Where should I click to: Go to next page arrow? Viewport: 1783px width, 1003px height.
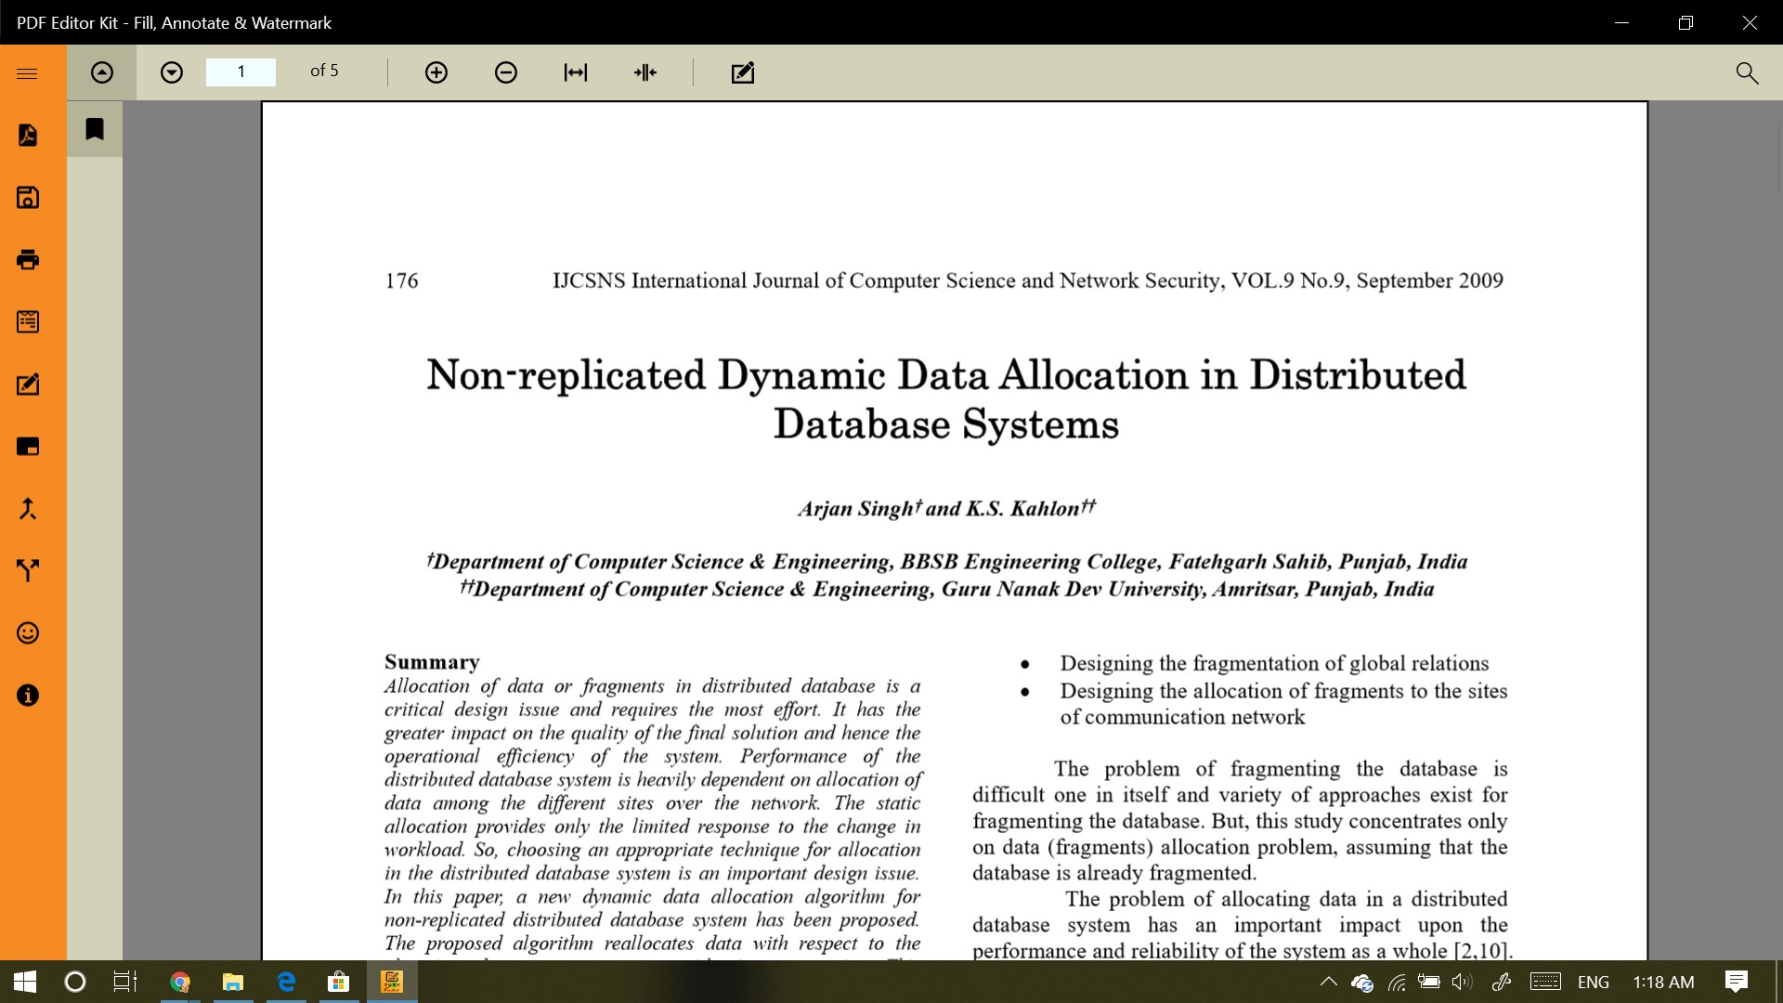tap(172, 72)
